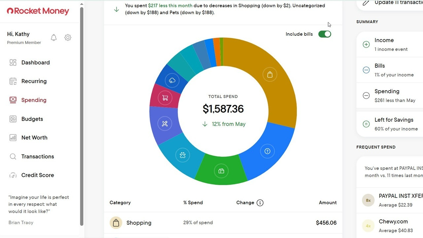
Task: Switch to the Budgets section
Action: (x=32, y=119)
